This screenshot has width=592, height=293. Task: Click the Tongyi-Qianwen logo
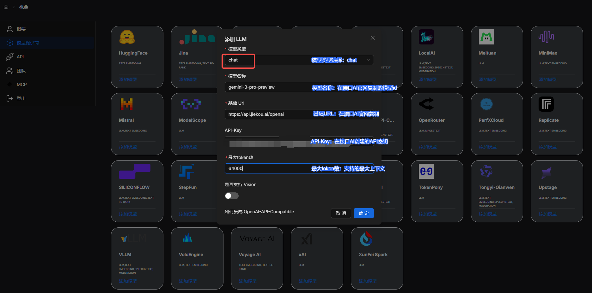tap(486, 171)
